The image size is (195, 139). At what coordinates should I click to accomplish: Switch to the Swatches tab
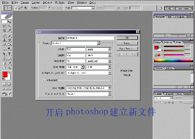168,42
